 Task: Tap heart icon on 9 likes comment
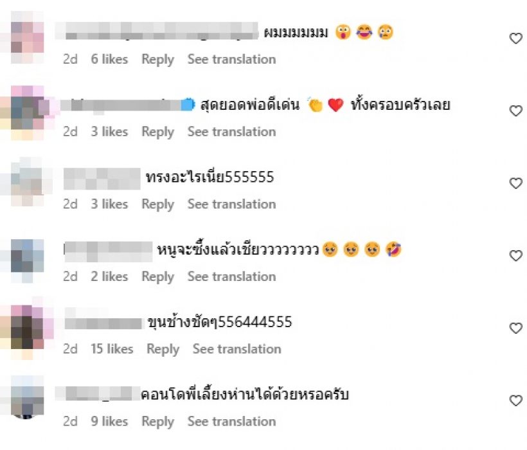(x=515, y=401)
